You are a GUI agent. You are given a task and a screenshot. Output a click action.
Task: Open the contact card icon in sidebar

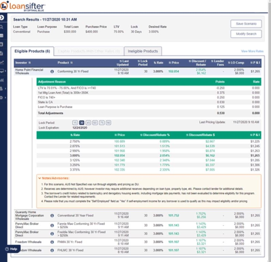tap(2, 44)
